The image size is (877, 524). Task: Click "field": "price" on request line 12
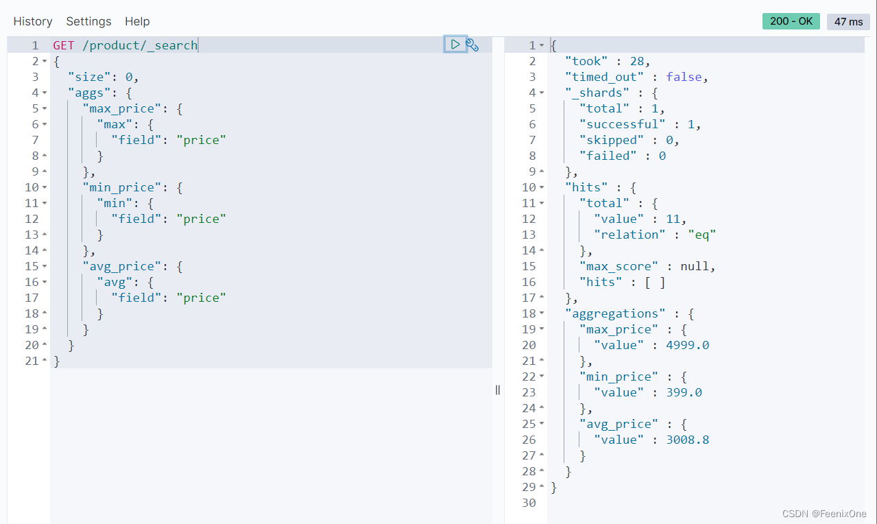tap(169, 219)
